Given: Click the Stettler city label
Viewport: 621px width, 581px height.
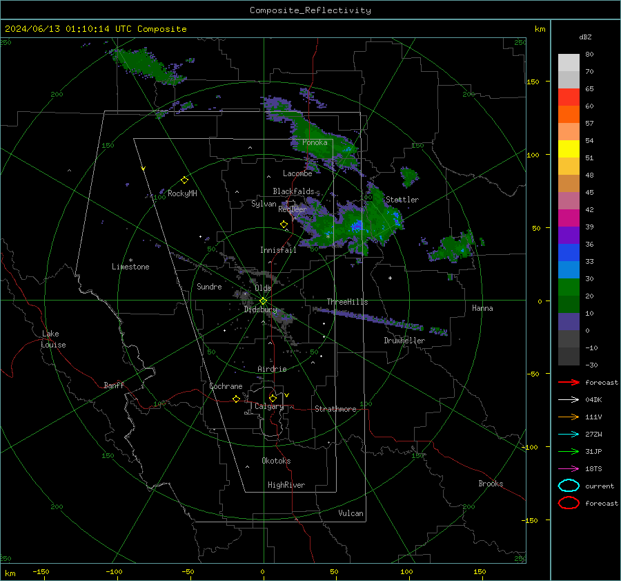Looking at the screenshot, I should pos(402,200).
